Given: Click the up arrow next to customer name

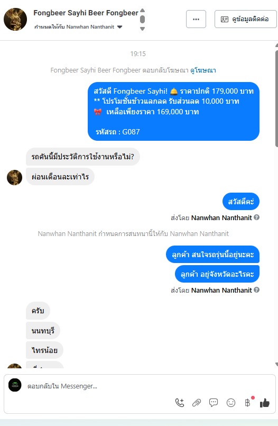Looking at the screenshot, I should point(142,11).
